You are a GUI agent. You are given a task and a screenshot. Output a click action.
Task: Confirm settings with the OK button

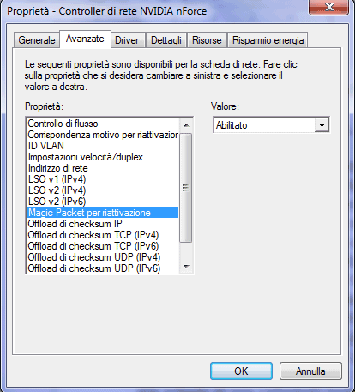click(x=241, y=371)
